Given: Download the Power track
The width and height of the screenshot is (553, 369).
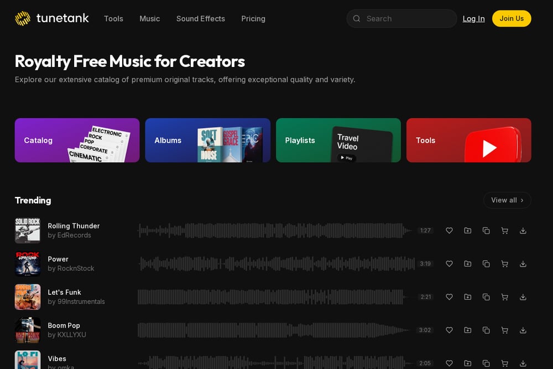Looking at the screenshot, I should pos(523,264).
